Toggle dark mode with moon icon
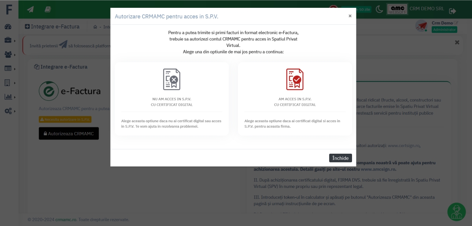This screenshot has width=472, height=226. pos(379,9)
